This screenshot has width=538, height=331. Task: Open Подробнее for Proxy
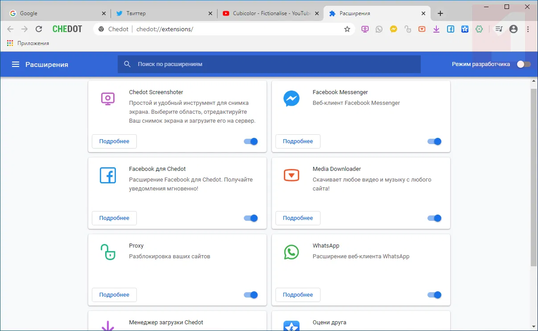pos(114,295)
